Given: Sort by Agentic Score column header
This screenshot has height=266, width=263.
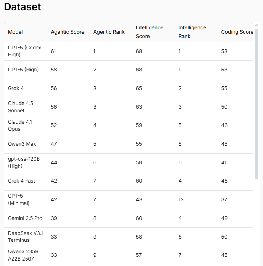Looking at the screenshot, I should coord(67,32).
